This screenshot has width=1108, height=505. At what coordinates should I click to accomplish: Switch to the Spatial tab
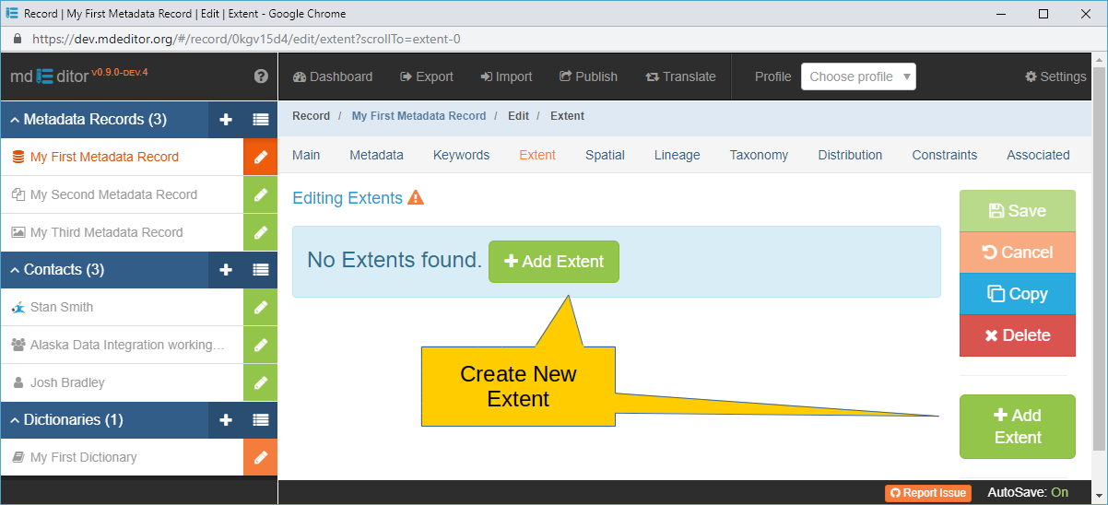pyautogui.click(x=605, y=155)
